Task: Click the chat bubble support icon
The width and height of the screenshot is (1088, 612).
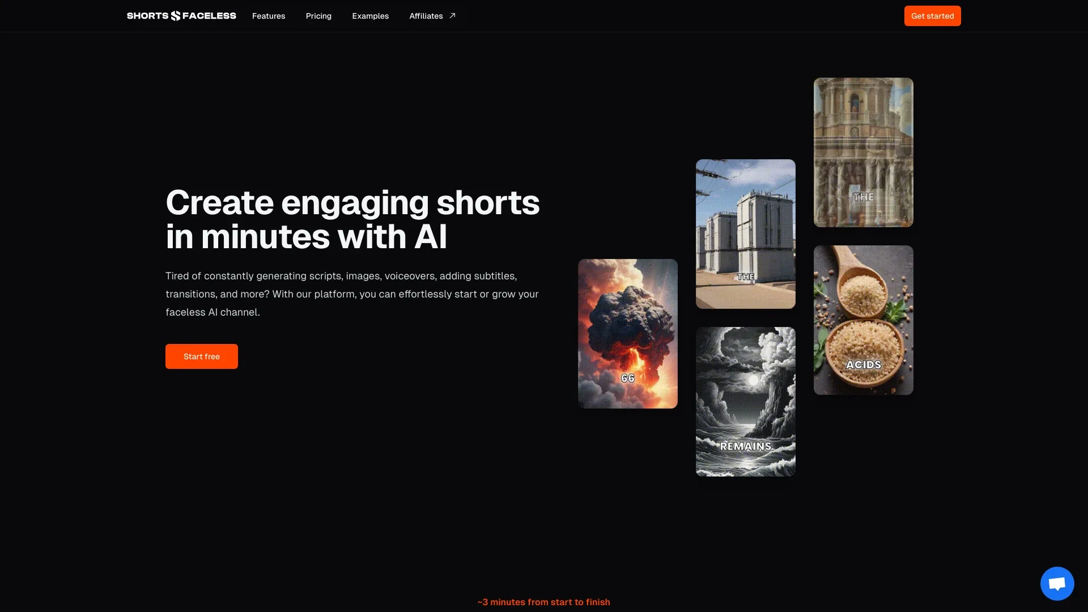Action: click(x=1057, y=583)
